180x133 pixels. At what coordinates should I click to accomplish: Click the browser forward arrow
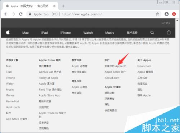(x=13, y=14)
